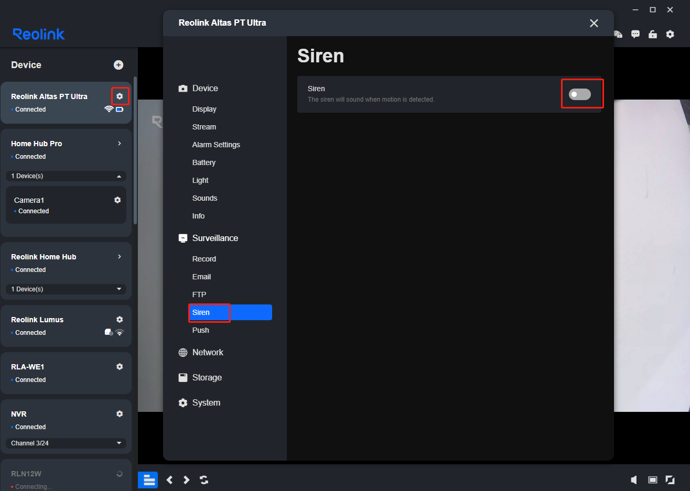Select Reolink Altas PT Ultra device card
The height and width of the screenshot is (491, 690).
66,103
